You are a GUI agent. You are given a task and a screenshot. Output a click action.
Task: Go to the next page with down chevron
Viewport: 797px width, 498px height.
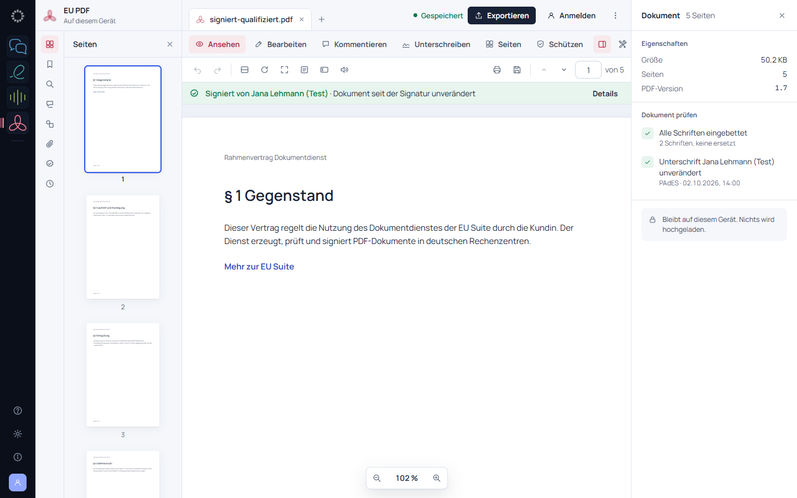pyautogui.click(x=564, y=70)
